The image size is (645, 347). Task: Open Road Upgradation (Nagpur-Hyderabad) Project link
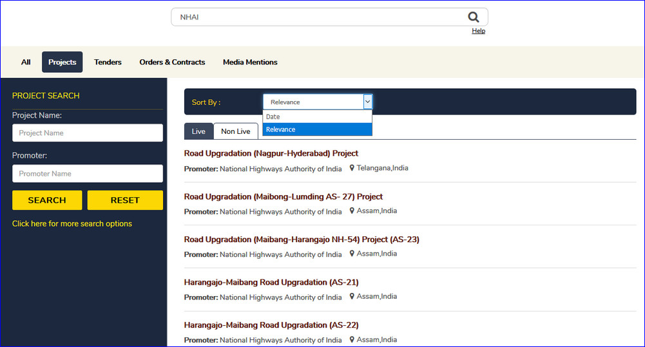tap(271, 154)
